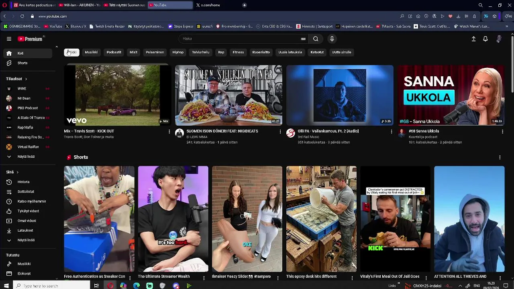Open Katso myöhemmin in the sidebar
Screen dimensions: 514x289
pos(28,201)
